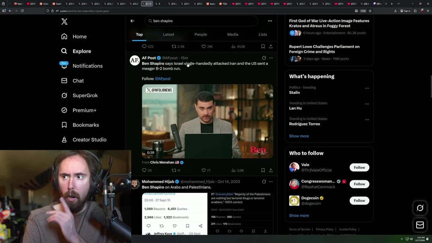Click the back arrow beside search box

coord(132,21)
